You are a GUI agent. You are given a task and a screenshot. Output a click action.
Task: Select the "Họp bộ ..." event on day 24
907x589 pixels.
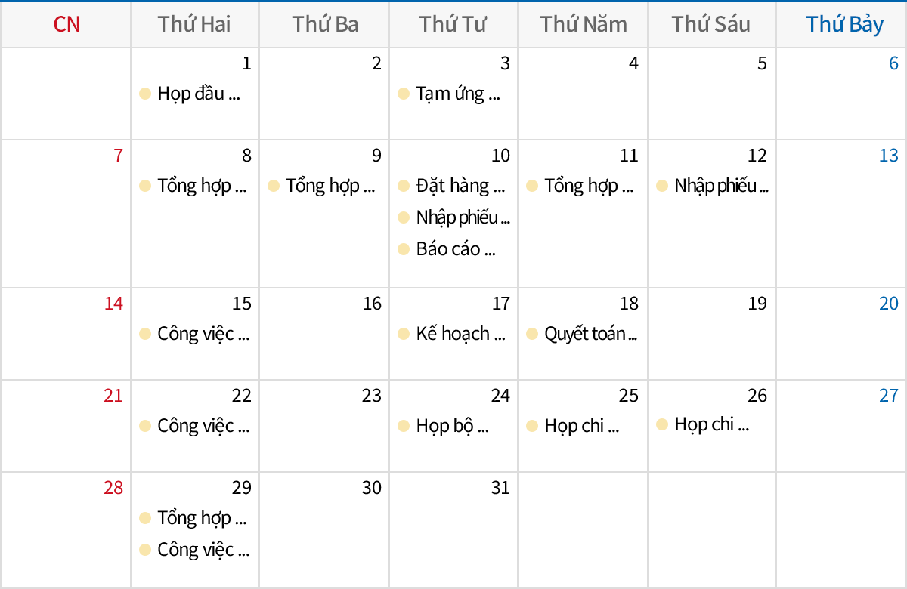pos(451,426)
